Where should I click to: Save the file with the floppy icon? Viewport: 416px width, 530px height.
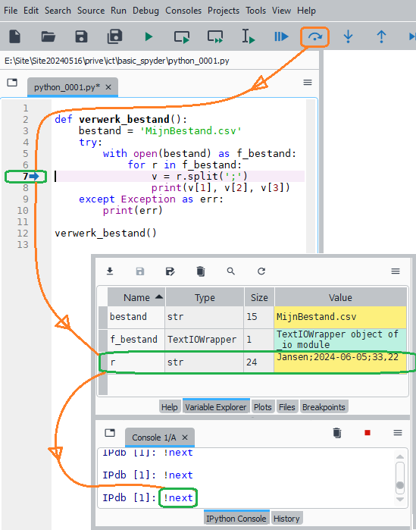(81, 36)
